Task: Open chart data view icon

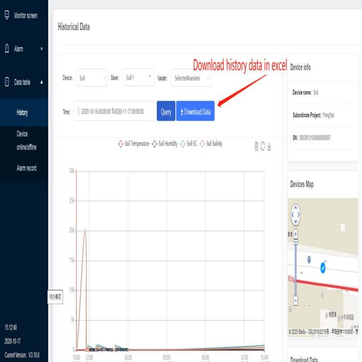Action: [256, 146]
